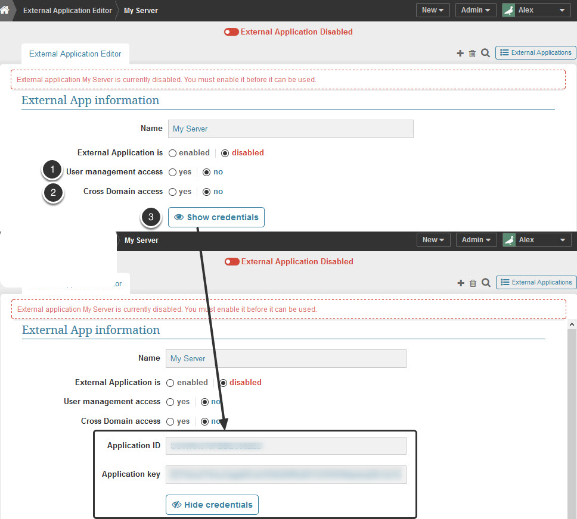Image resolution: width=577 pixels, height=519 pixels.
Task: Open the add new application plus icon
Action: (x=460, y=53)
